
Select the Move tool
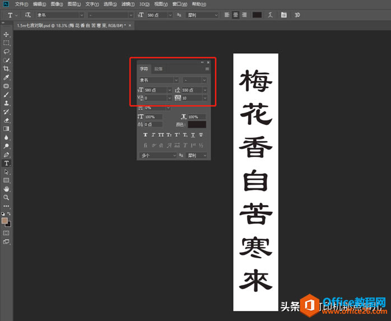click(6, 34)
